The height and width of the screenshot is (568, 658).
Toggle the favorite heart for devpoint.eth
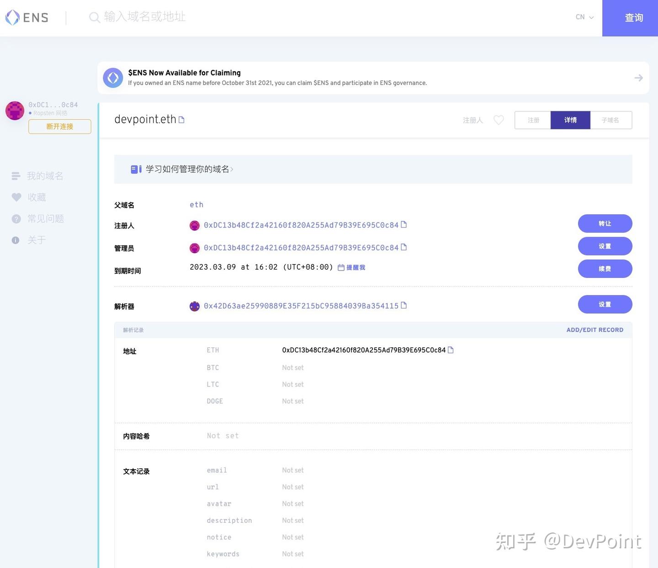click(499, 120)
